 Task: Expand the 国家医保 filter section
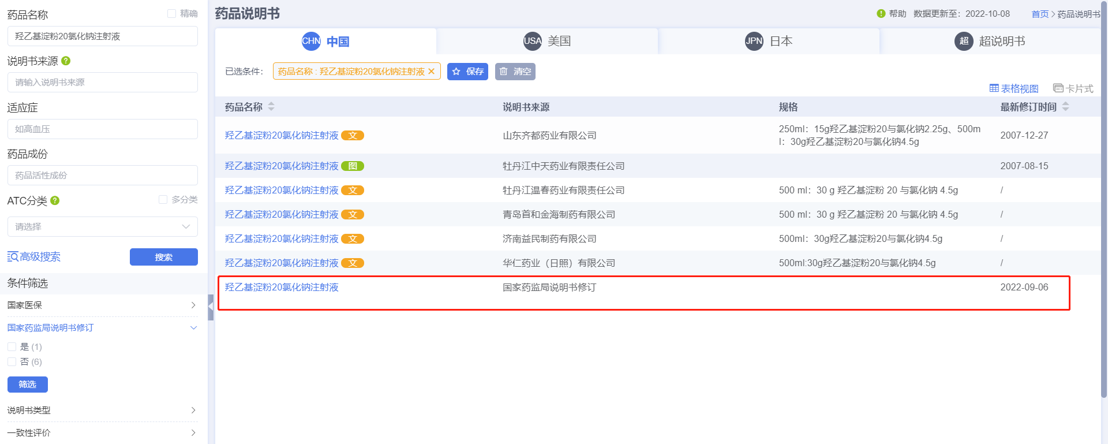click(103, 305)
